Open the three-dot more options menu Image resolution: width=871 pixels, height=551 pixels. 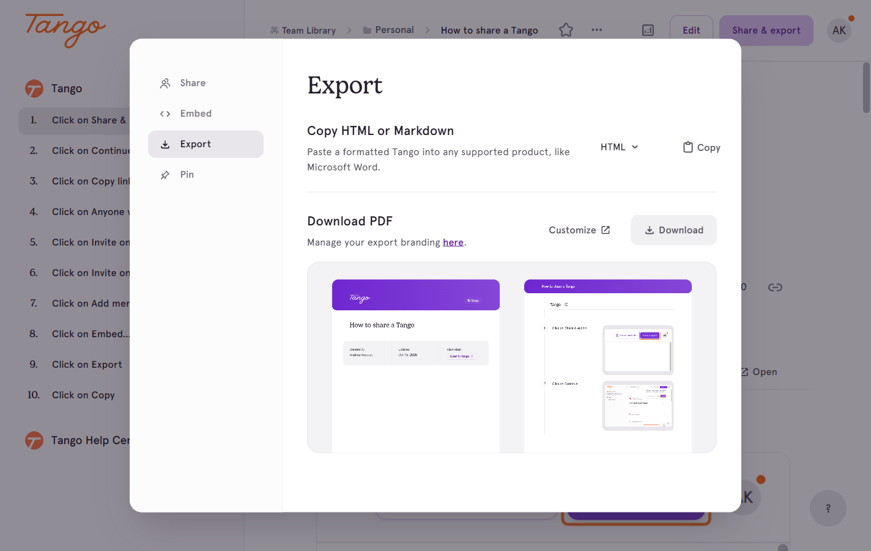tap(596, 30)
